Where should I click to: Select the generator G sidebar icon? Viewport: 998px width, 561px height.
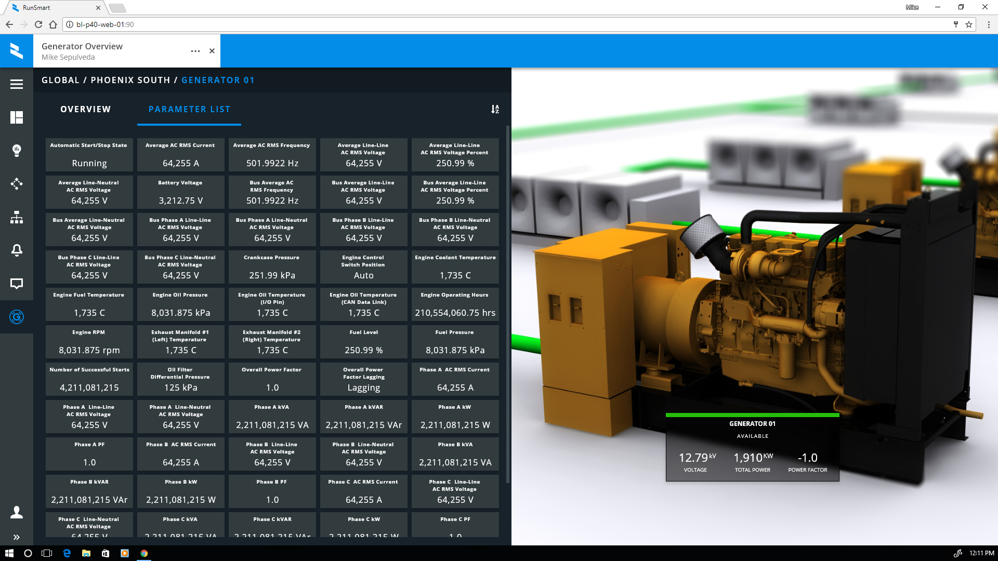(x=17, y=317)
